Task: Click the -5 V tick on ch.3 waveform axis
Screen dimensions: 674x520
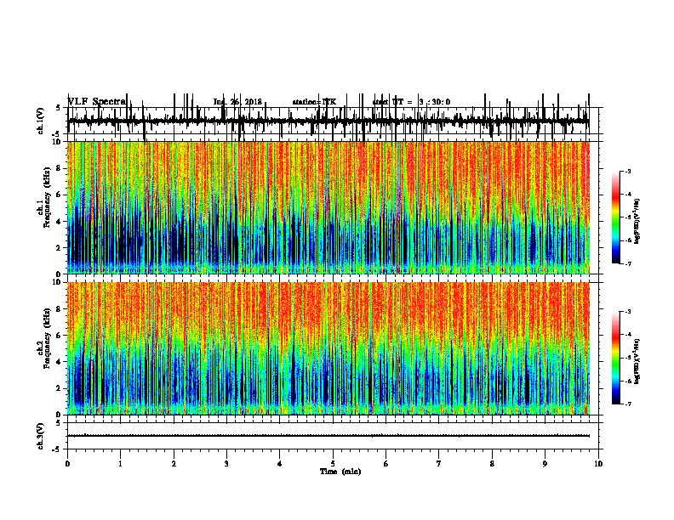Action: click(x=57, y=449)
